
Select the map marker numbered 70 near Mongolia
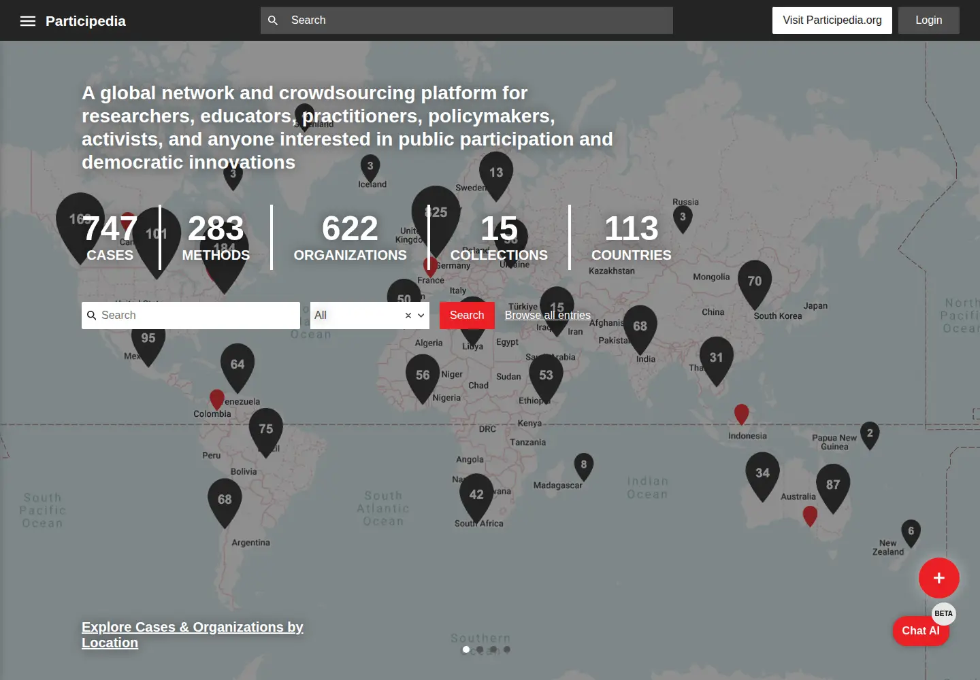755,284
